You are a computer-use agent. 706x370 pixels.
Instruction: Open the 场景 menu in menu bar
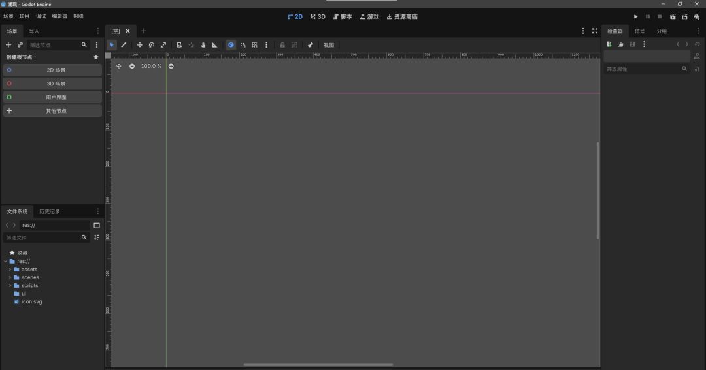coord(8,16)
